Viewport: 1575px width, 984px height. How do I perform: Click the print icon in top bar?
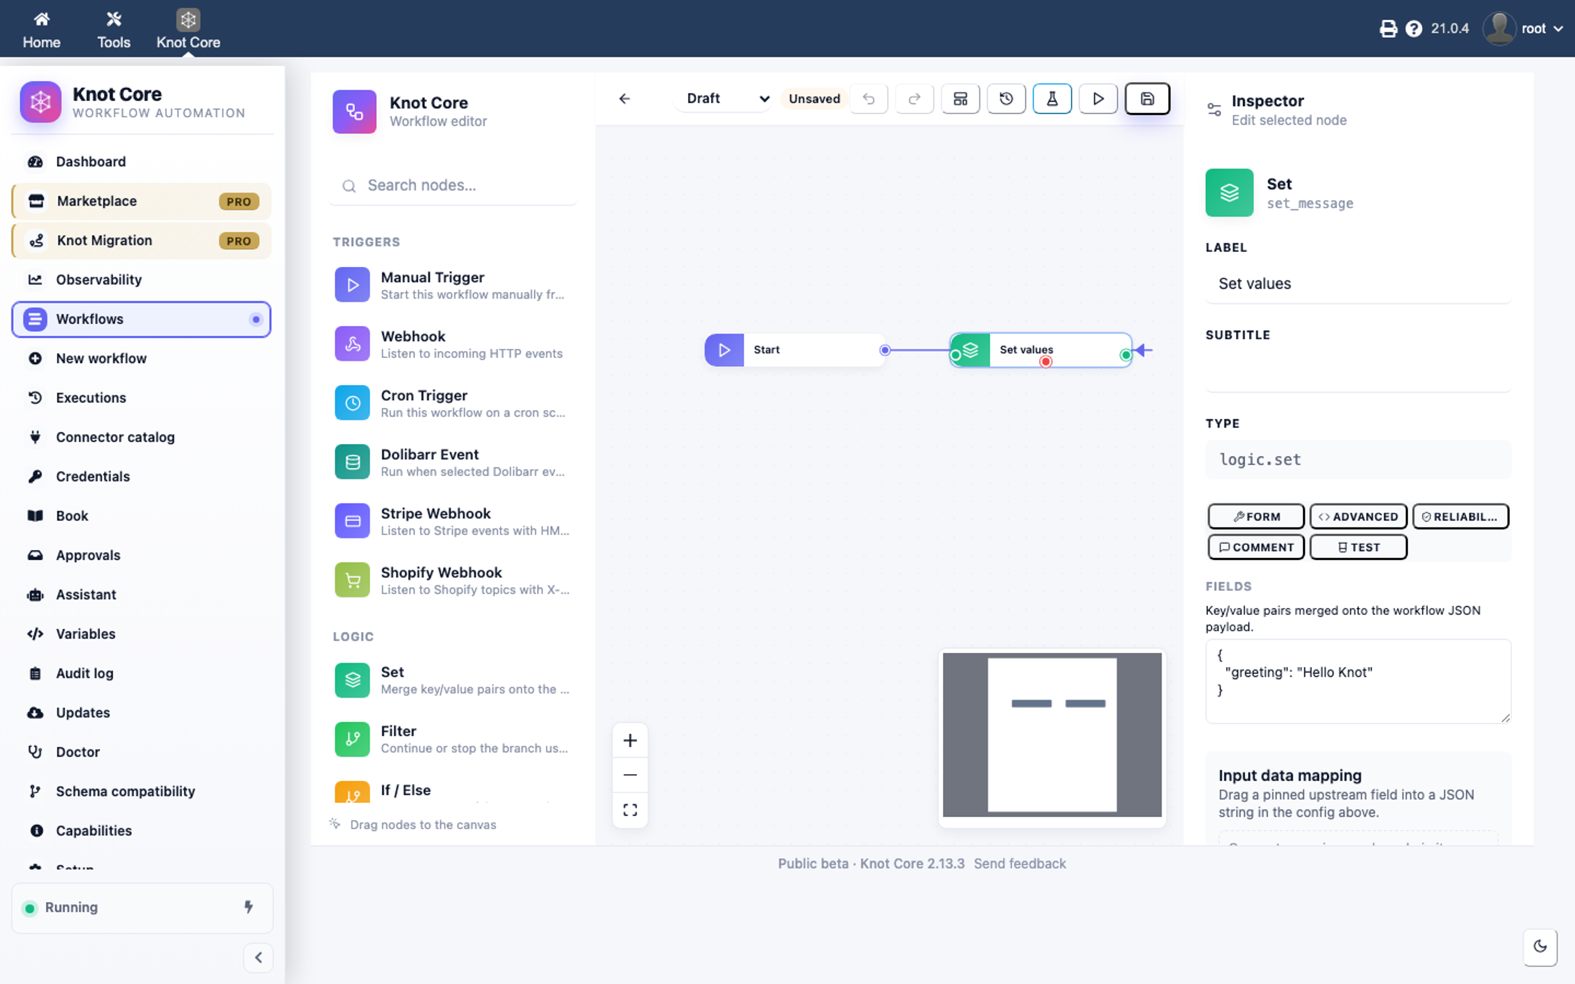point(1388,28)
